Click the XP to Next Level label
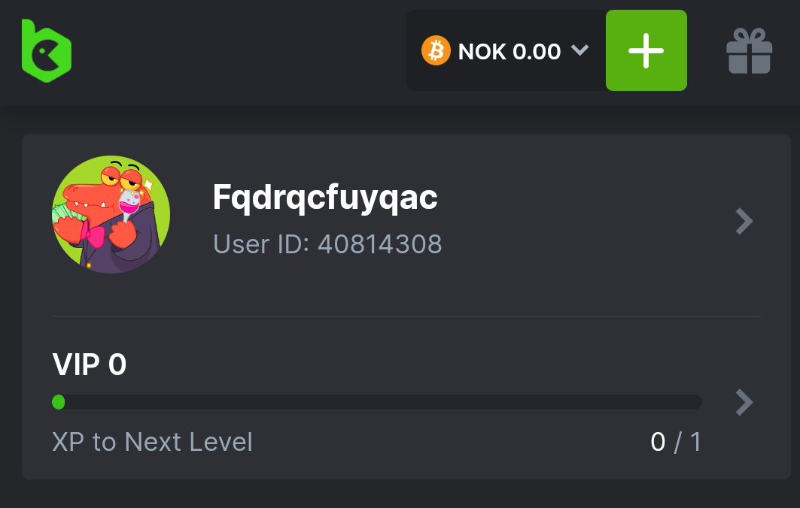The width and height of the screenshot is (800, 508). 152,442
